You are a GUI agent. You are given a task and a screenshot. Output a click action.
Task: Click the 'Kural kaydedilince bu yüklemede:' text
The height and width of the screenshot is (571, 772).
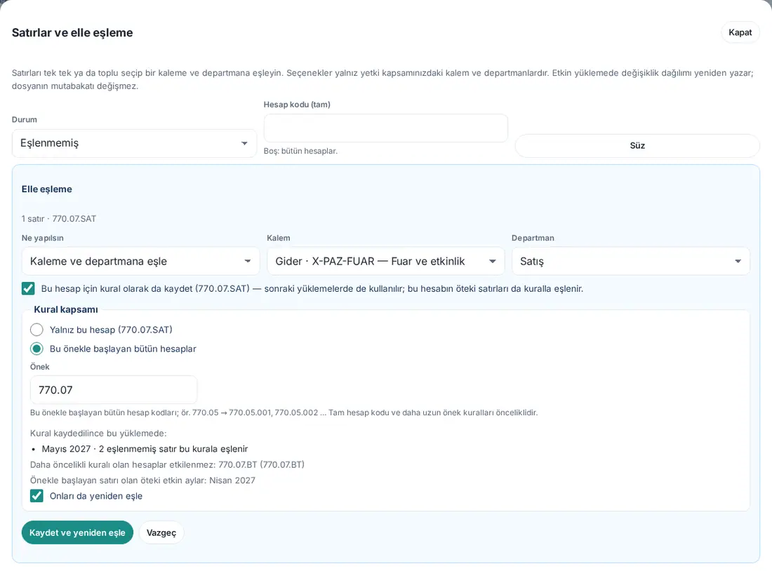click(x=98, y=434)
